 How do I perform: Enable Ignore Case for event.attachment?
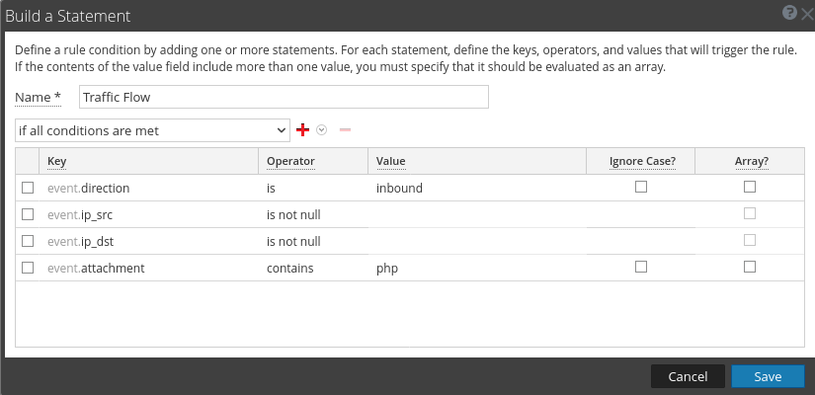[x=641, y=267]
